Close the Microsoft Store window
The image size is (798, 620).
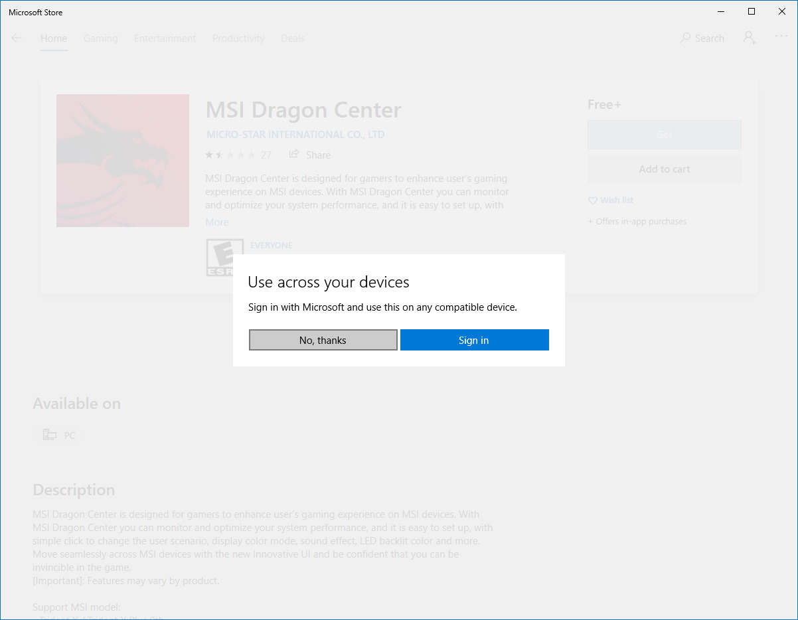782,11
